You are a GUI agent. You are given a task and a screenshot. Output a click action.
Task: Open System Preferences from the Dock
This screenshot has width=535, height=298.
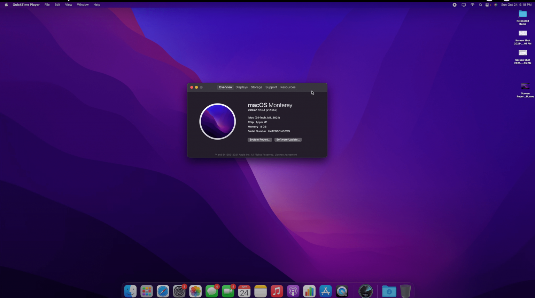179,291
